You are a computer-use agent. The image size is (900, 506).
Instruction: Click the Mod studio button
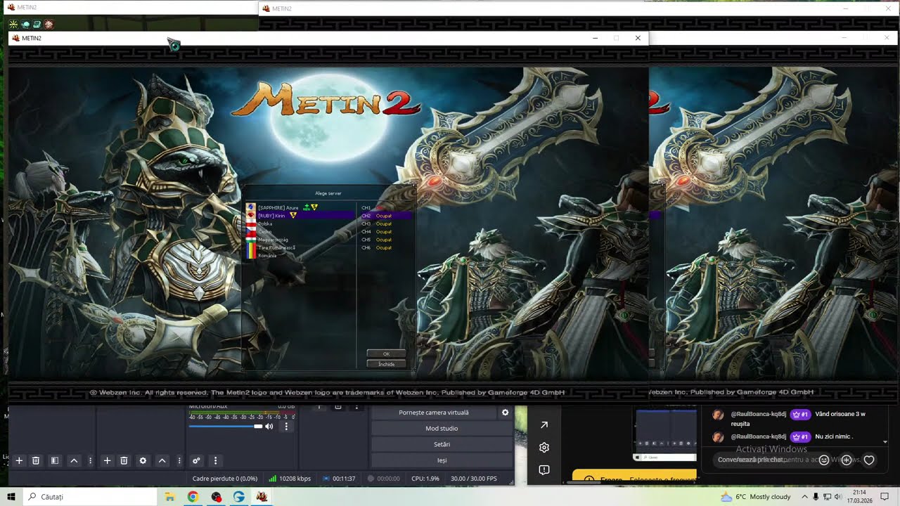click(442, 428)
